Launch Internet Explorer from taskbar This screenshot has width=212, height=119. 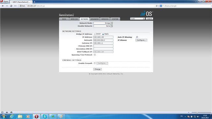[12, 116]
